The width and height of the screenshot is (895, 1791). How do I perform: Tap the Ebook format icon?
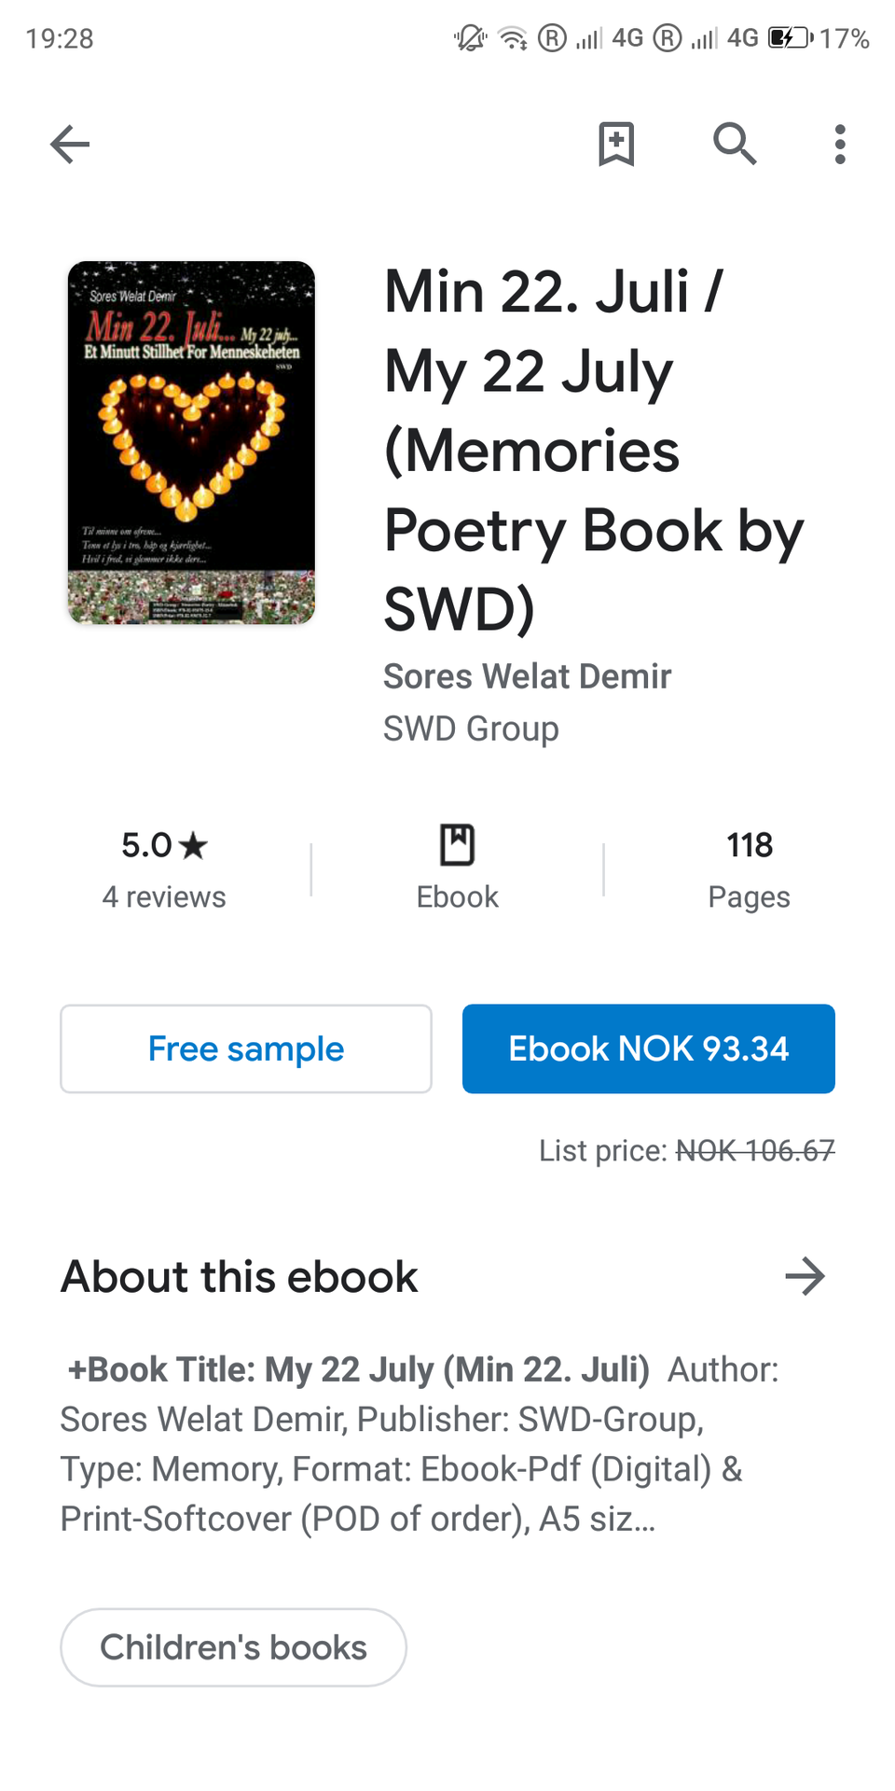[457, 845]
